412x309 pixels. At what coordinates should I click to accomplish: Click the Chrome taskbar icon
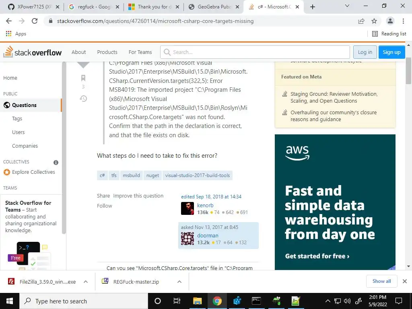pos(217,301)
